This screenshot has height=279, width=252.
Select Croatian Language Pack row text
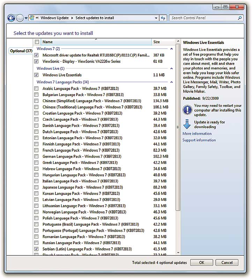pos(82,113)
